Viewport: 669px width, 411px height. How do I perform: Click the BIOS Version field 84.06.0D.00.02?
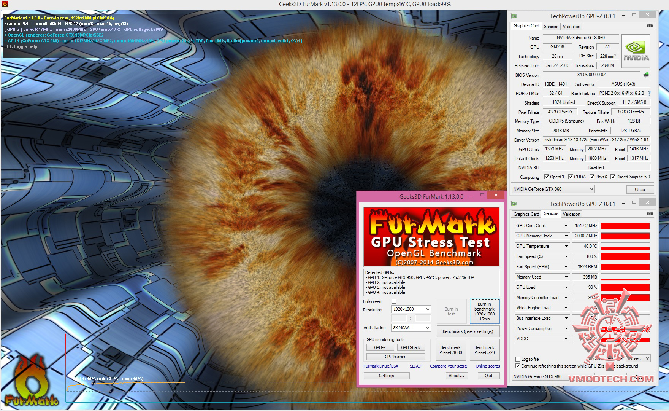(x=591, y=75)
